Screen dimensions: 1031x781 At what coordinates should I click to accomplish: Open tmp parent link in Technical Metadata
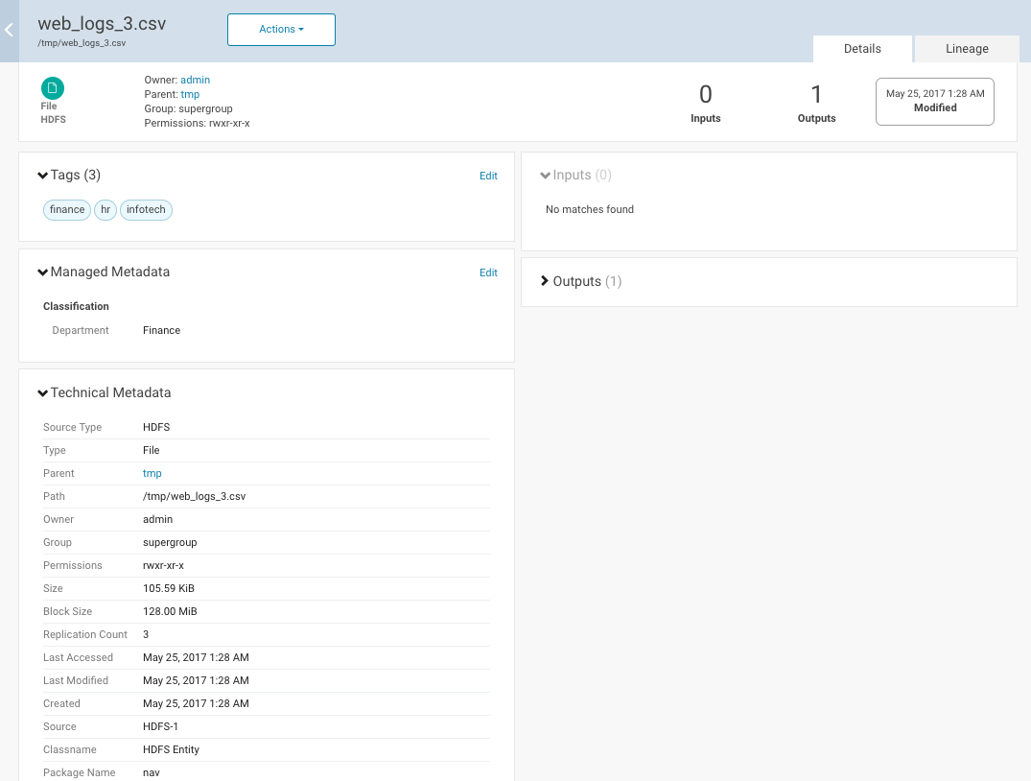click(152, 473)
